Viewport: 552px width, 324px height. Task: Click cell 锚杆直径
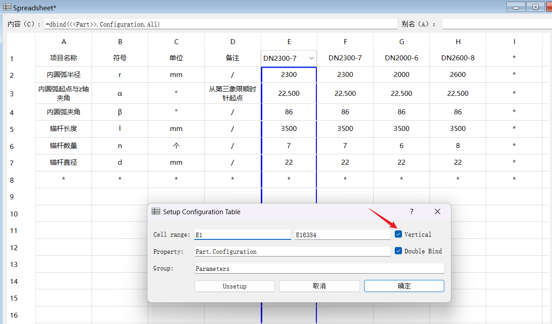64,162
